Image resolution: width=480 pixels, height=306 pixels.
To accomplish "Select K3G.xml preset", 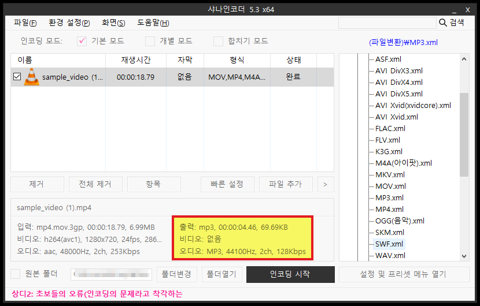I will click(x=389, y=152).
